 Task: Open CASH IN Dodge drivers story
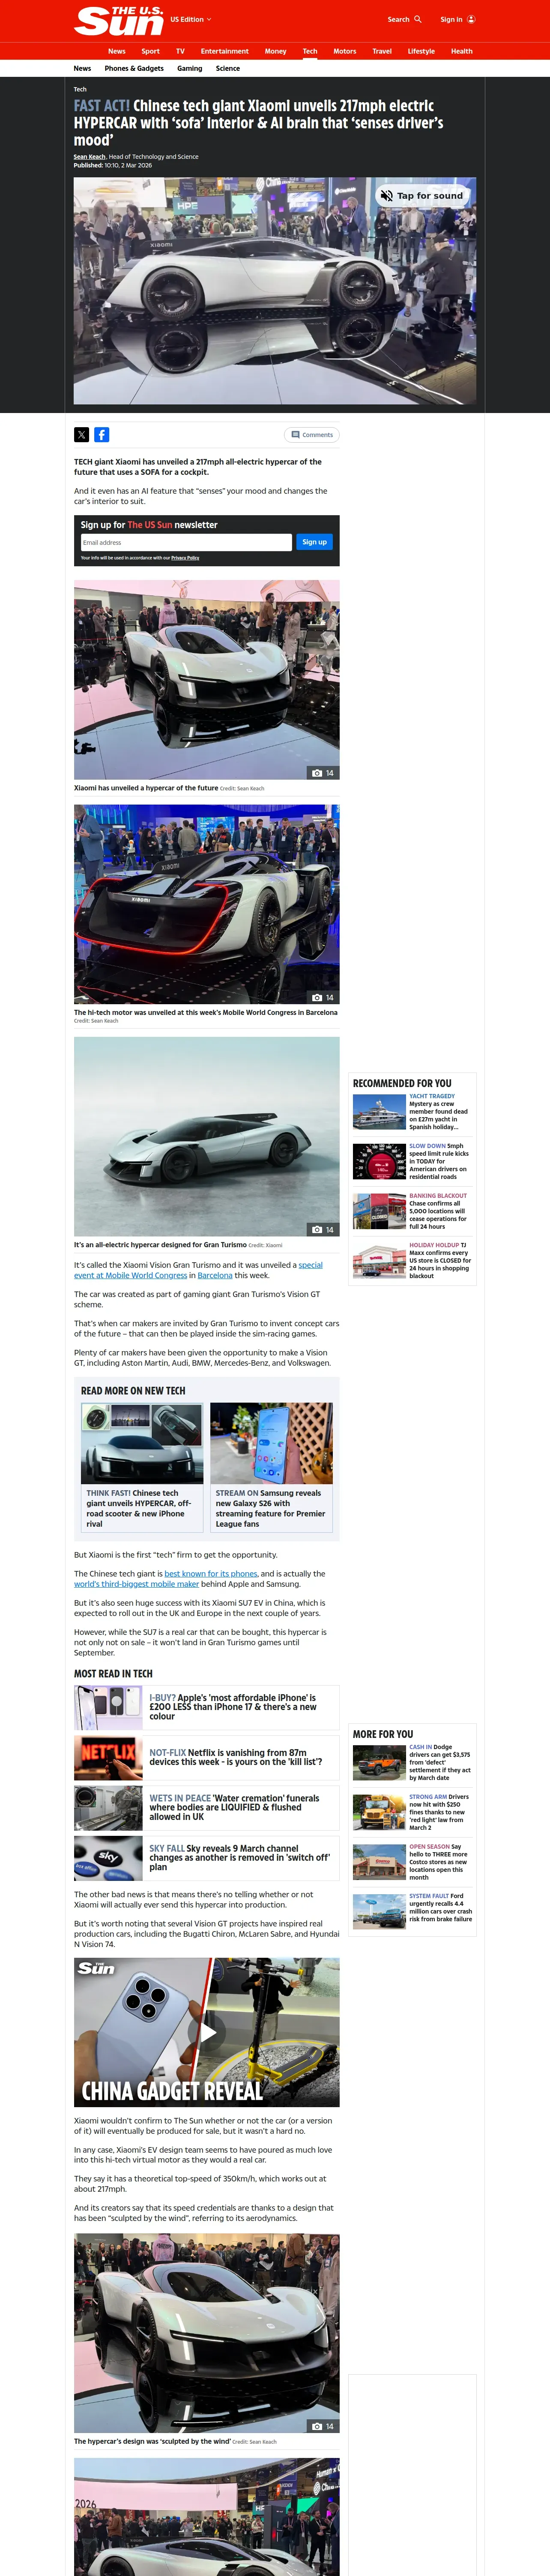pyautogui.click(x=412, y=1763)
